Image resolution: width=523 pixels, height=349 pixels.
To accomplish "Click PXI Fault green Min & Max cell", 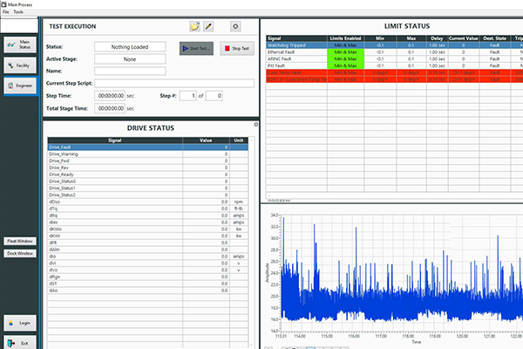I will (345, 65).
